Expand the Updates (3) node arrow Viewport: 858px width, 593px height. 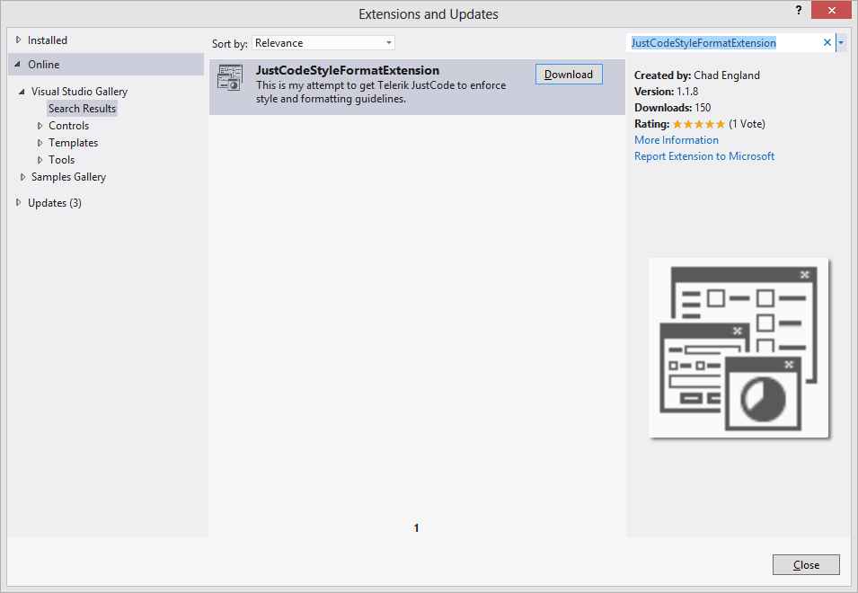tap(19, 202)
